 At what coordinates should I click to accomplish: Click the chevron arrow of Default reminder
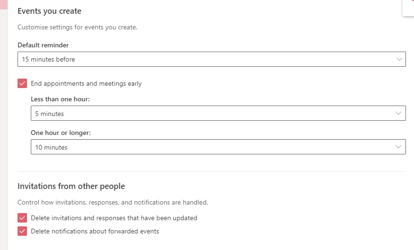pos(399,59)
